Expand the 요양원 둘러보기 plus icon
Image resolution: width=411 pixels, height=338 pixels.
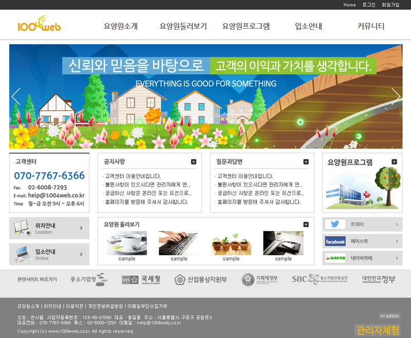click(x=306, y=224)
